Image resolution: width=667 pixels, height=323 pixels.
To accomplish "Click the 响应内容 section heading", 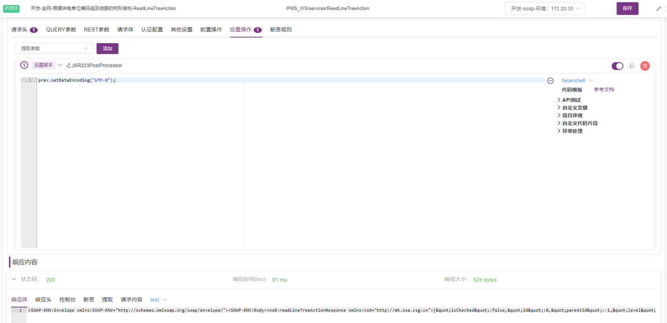I will coord(25,262).
